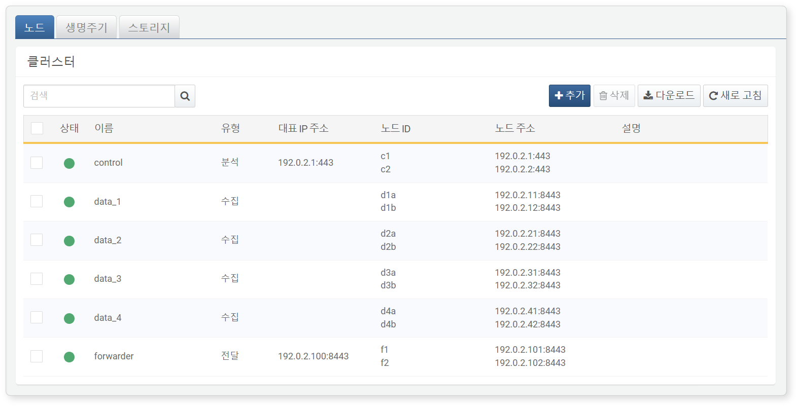Click node address 192.0.2.31:8443
The width and height of the screenshot is (798, 407).
(x=528, y=273)
